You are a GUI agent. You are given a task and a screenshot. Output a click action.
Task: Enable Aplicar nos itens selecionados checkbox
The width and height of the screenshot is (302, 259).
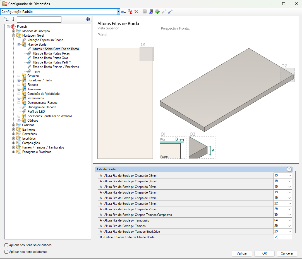pos(6,245)
